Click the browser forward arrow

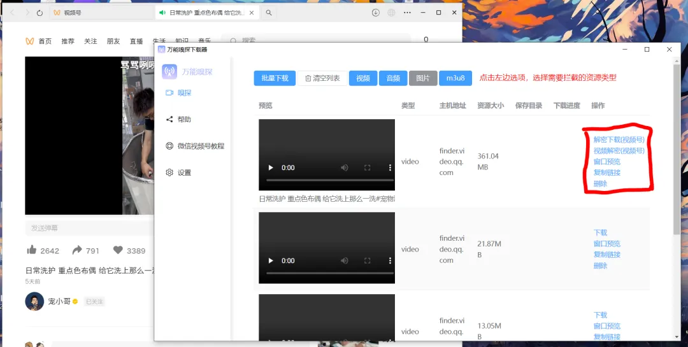coord(27,13)
